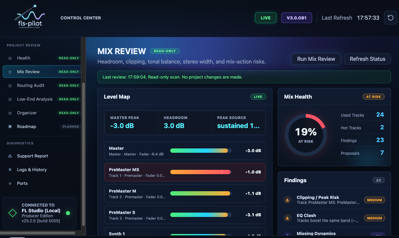The width and height of the screenshot is (399, 238).
Task: Open the EQ Clash finding
Action: coord(334,218)
